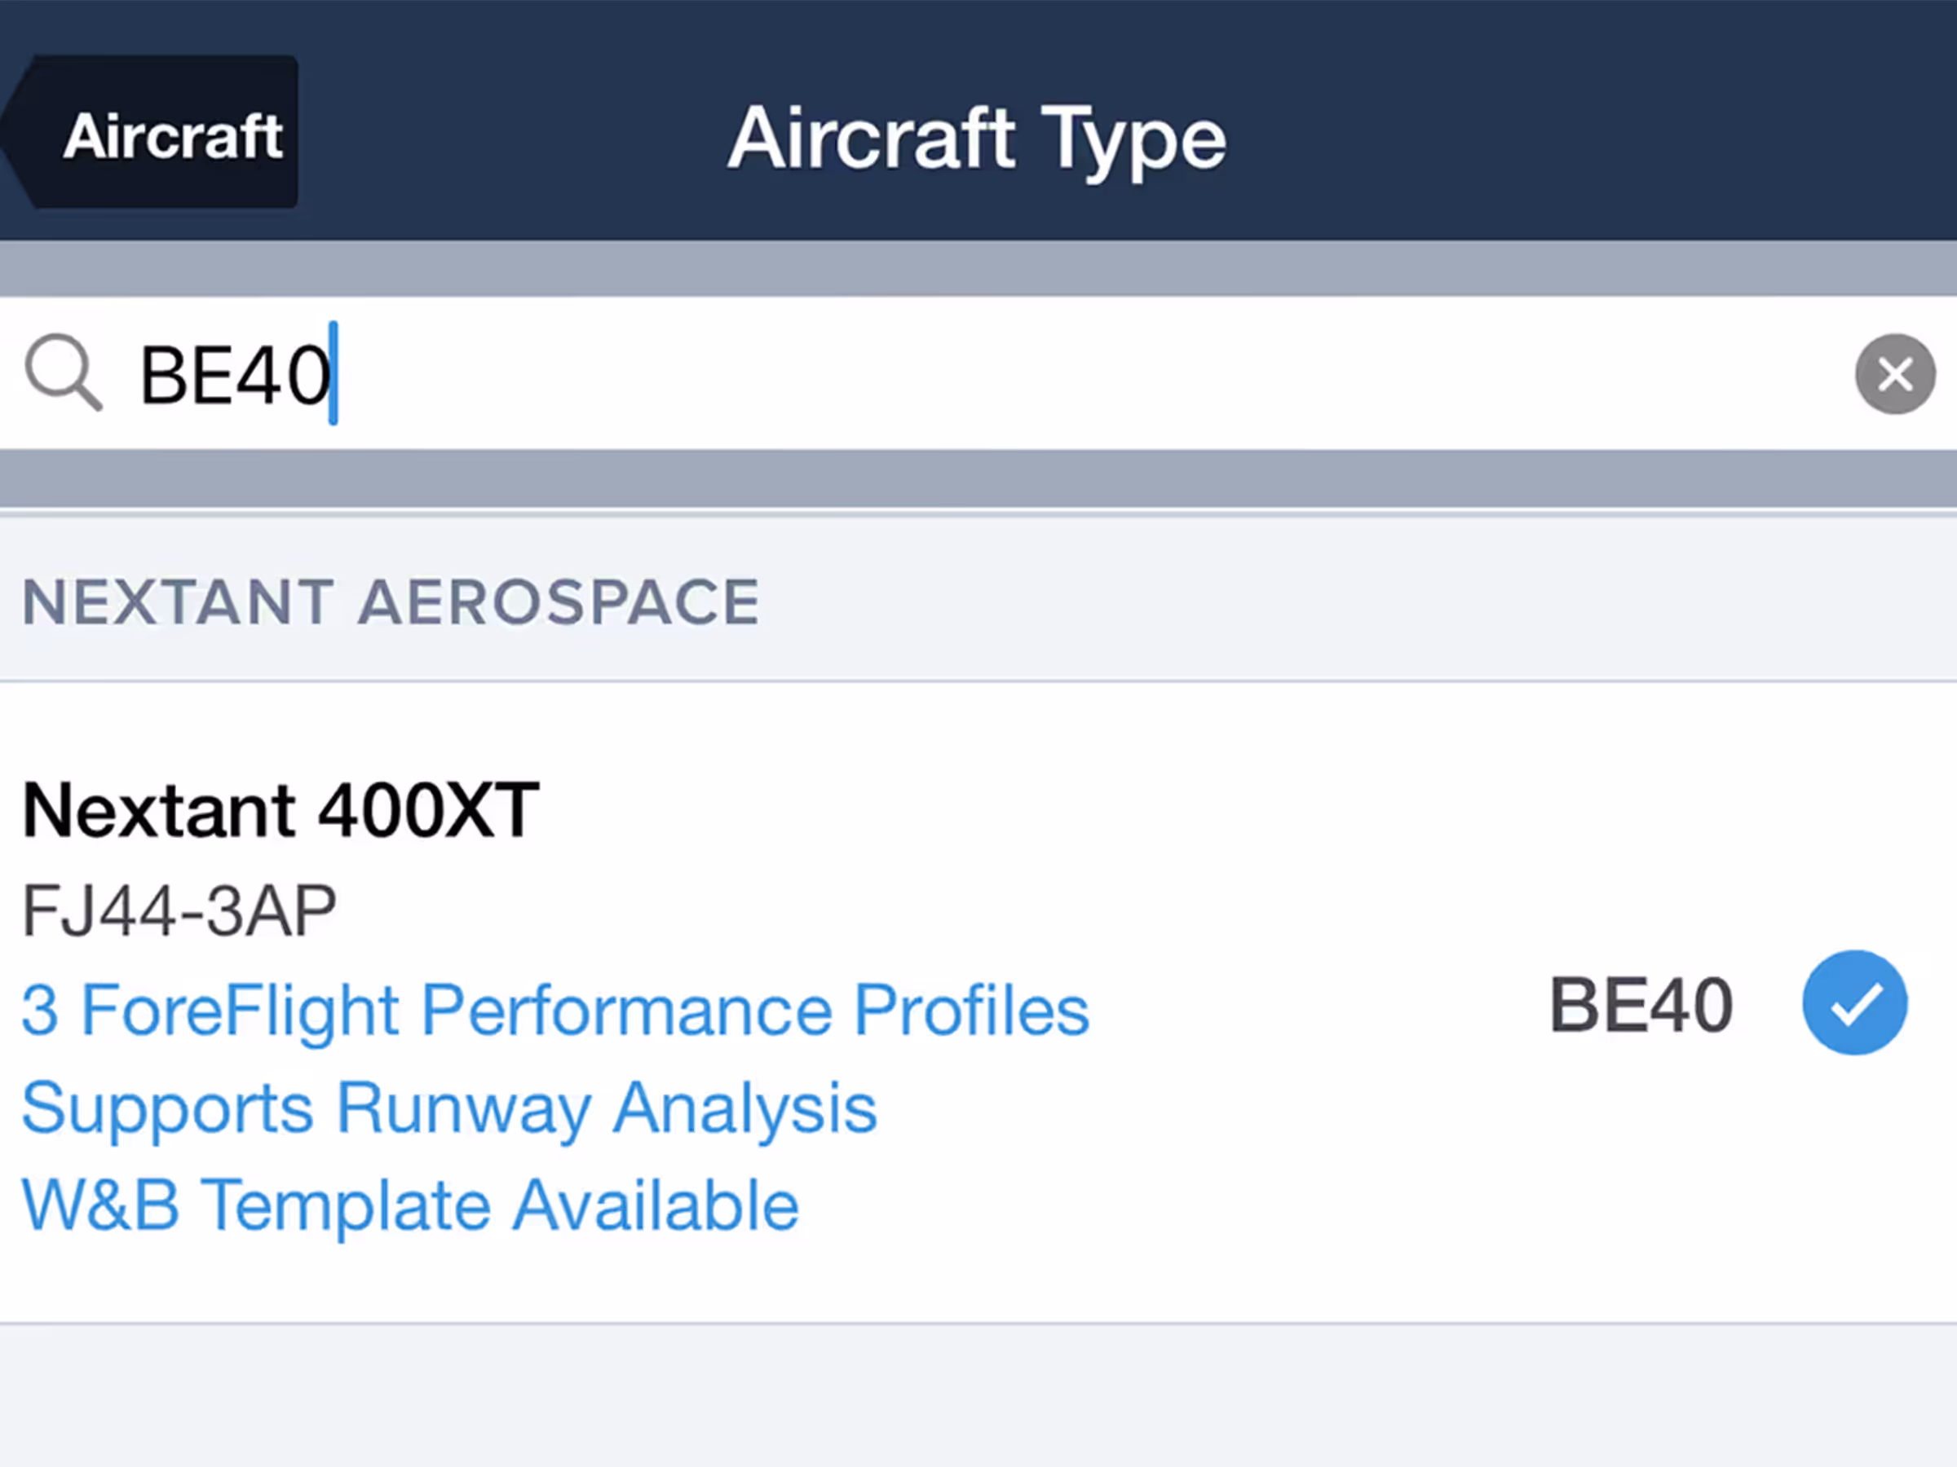This screenshot has height=1467, width=1957.
Task: Click inside the BE40 search field
Action: point(978,373)
